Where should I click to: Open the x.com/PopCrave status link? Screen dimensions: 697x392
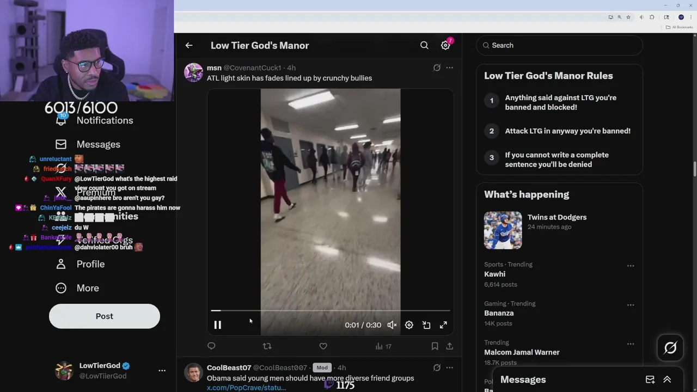tap(246, 388)
